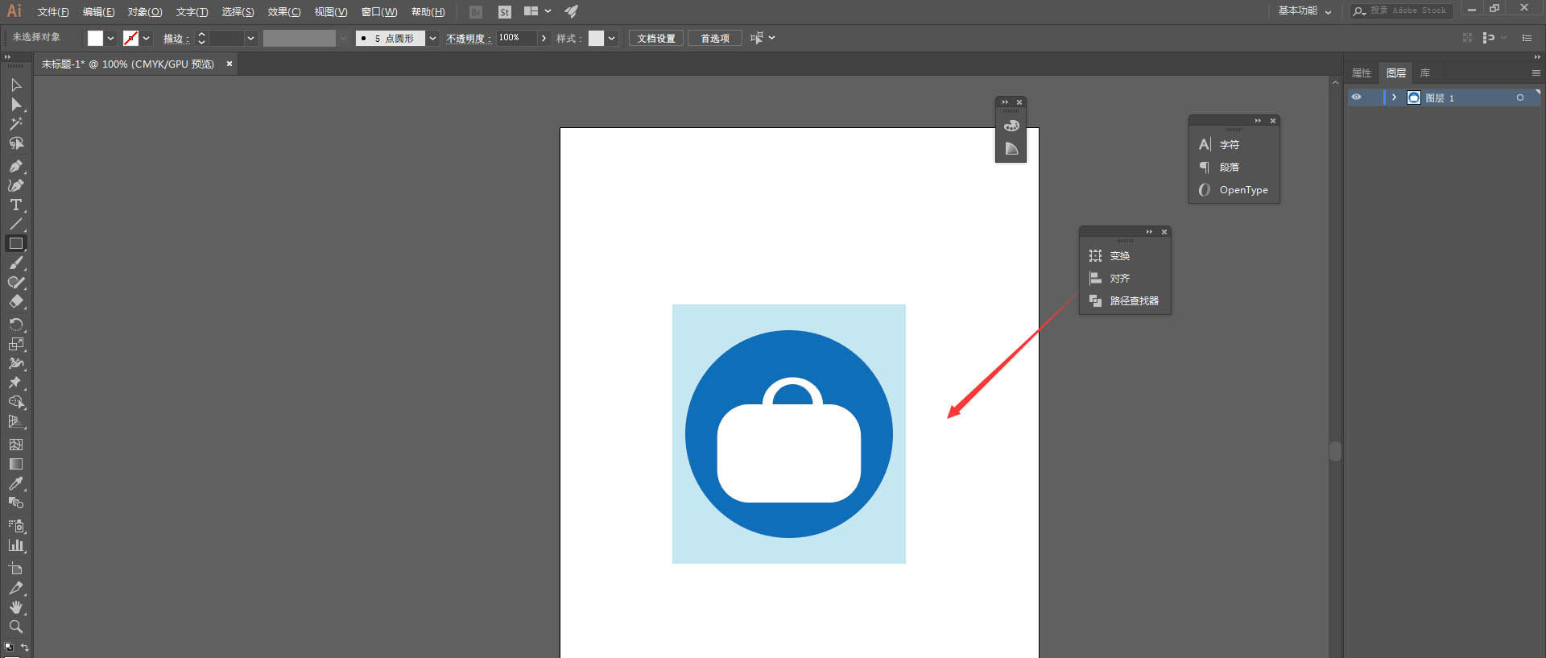Viewport: 1546px width, 658px height.
Task: Click the 文档设置 button
Action: pos(655,38)
